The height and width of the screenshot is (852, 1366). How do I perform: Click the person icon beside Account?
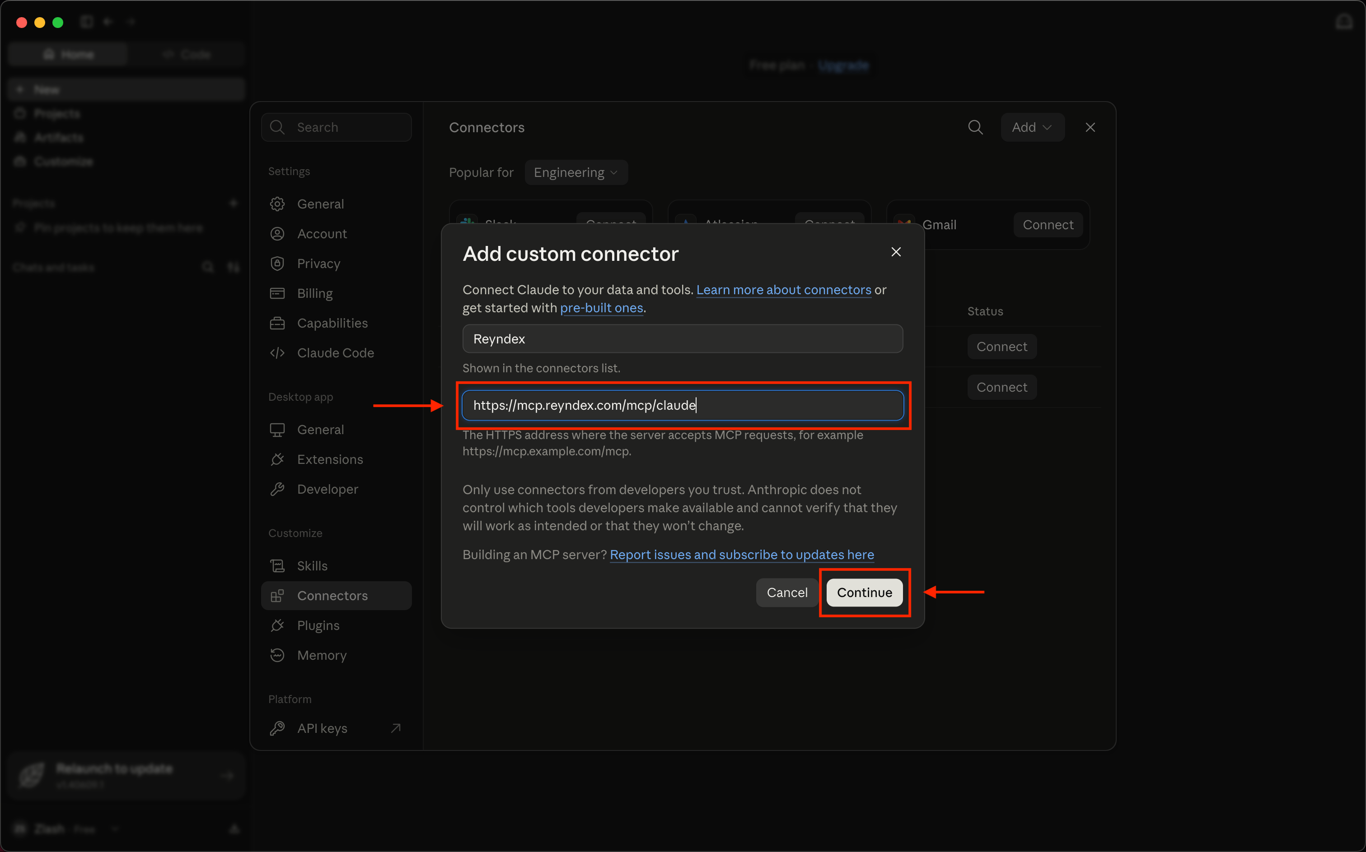[x=277, y=234]
